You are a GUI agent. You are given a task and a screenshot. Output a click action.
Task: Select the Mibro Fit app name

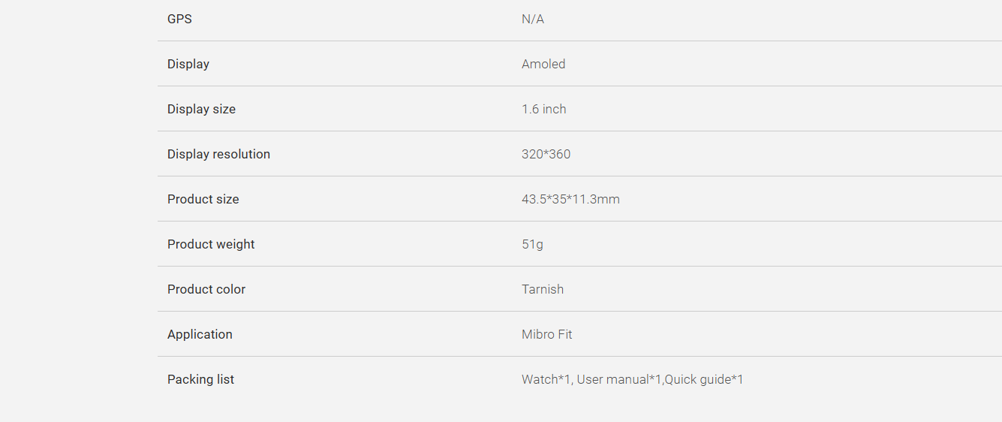click(546, 334)
